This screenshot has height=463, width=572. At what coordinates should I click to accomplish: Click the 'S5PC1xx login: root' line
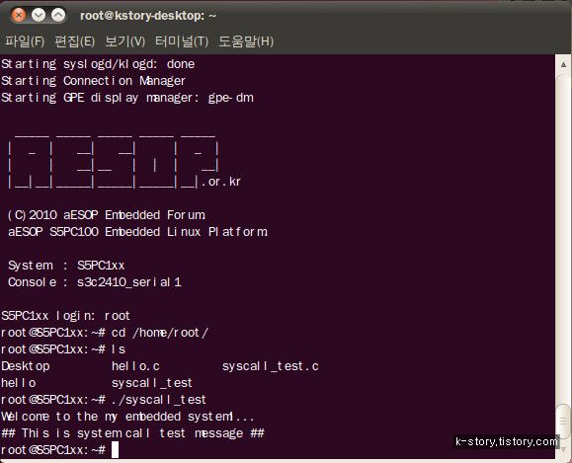[65, 316]
